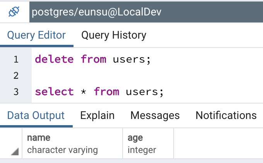263x163 pixels.
Task: Click users; in the delete statement
Action: pyautogui.click(x=132, y=60)
